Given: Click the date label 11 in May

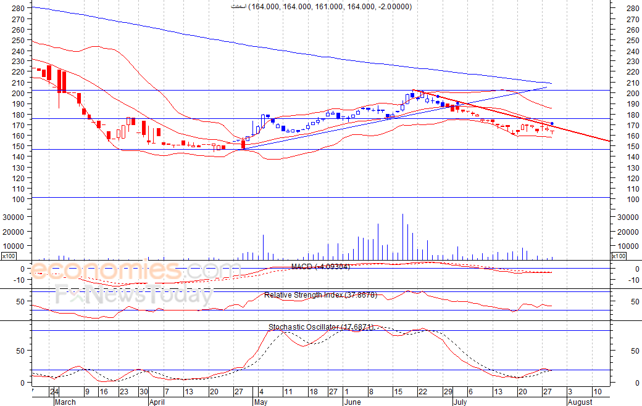Looking at the screenshot, I should point(288,392).
